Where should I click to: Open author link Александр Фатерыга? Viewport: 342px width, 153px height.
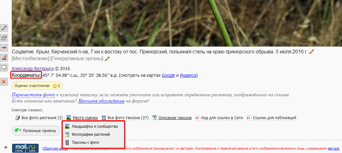pos(32,68)
